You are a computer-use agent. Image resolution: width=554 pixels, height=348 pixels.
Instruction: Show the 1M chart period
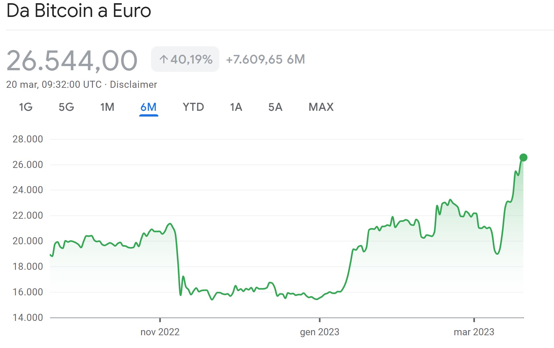107,107
